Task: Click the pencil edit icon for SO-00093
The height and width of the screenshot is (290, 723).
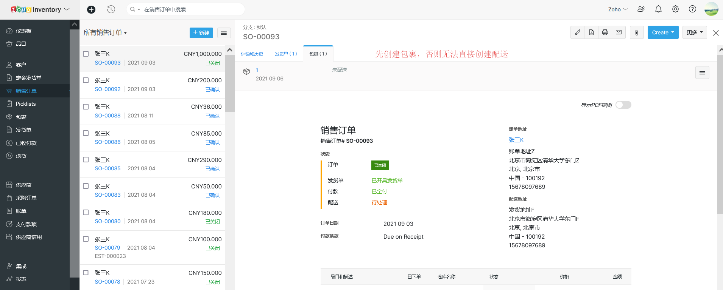Action: coord(577,32)
